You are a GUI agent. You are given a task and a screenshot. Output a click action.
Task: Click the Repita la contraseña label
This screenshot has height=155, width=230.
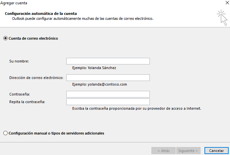pos(27,102)
